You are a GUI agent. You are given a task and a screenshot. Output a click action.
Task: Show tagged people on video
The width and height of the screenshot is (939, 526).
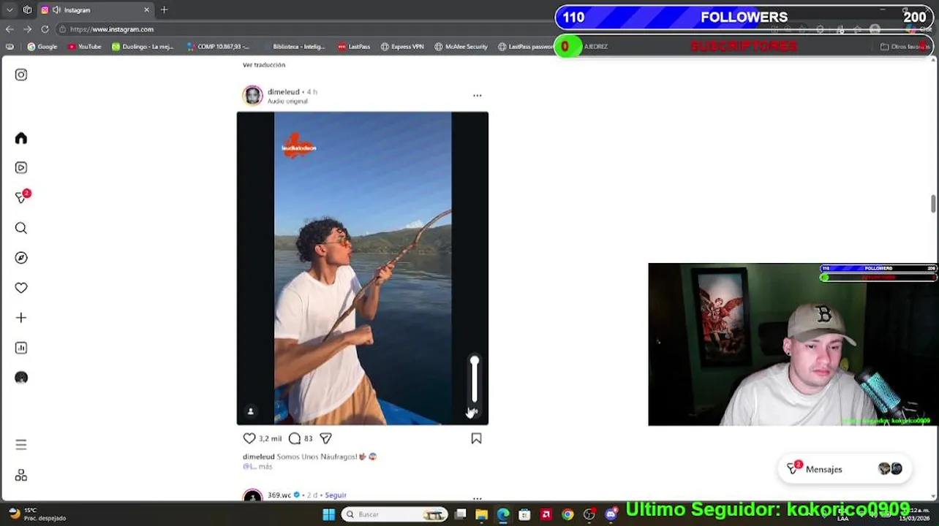pyautogui.click(x=250, y=411)
